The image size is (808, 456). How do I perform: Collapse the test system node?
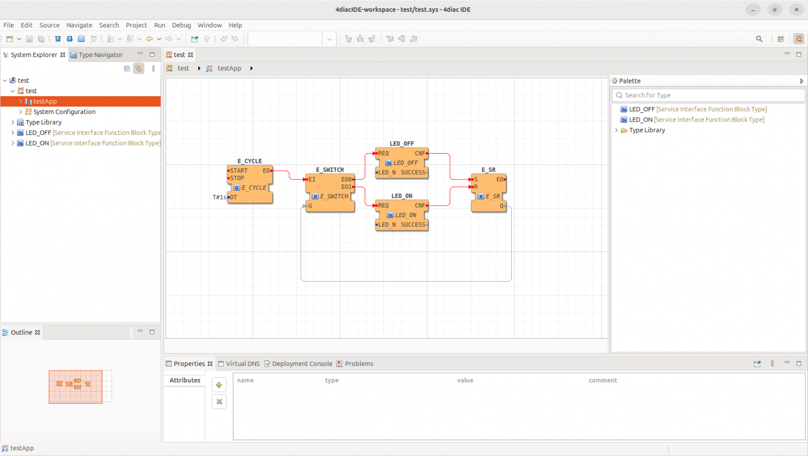(x=13, y=91)
